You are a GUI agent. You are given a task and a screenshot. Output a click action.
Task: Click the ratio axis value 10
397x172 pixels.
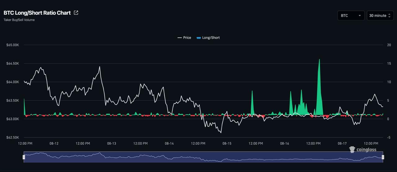[x=389, y=82]
